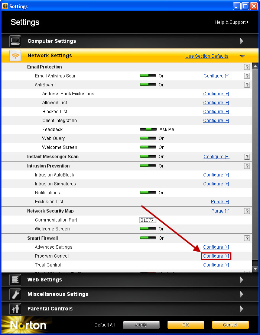The image size is (260, 335).
Task: Configure Smart Firewall Advanced Settings
Action: (216, 247)
